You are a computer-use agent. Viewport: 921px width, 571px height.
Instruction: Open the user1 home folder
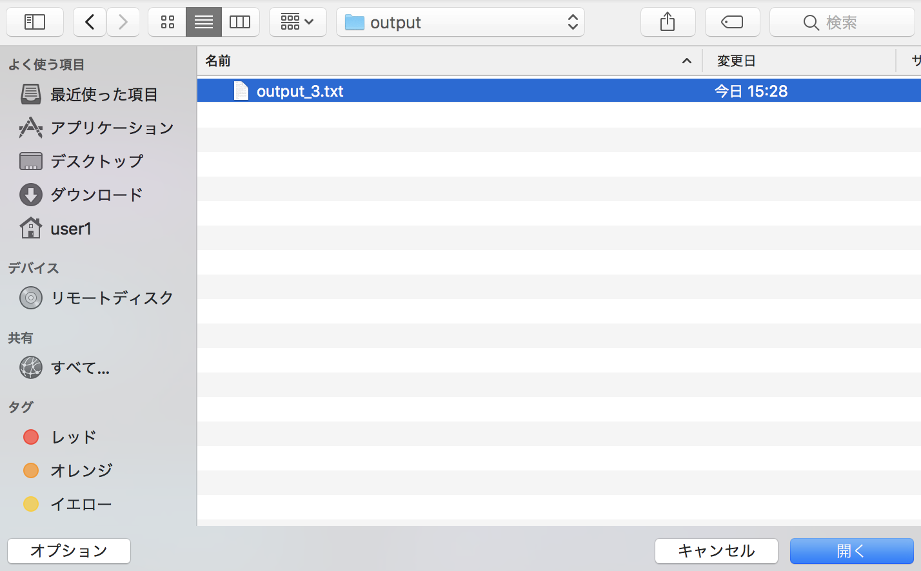(70, 229)
